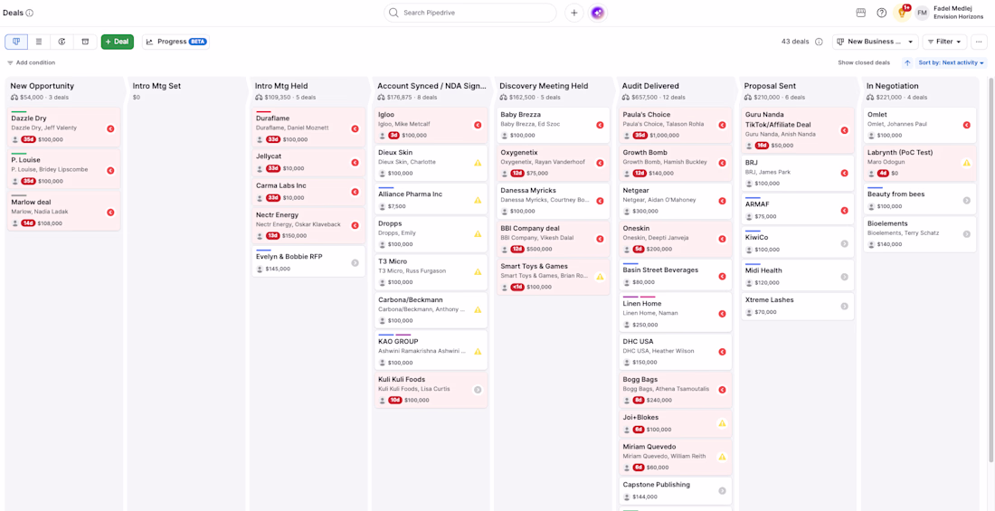Screen dimensions: 995x511
Task: Click grey activity arrow on Kuli Kuli Foods
Action: pyautogui.click(x=478, y=391)
